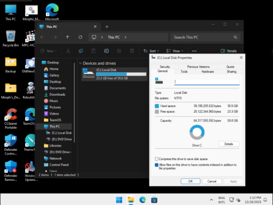273x205 pixels.
Task: Show hidden tray icons chevron
Action: click(211, 200)
